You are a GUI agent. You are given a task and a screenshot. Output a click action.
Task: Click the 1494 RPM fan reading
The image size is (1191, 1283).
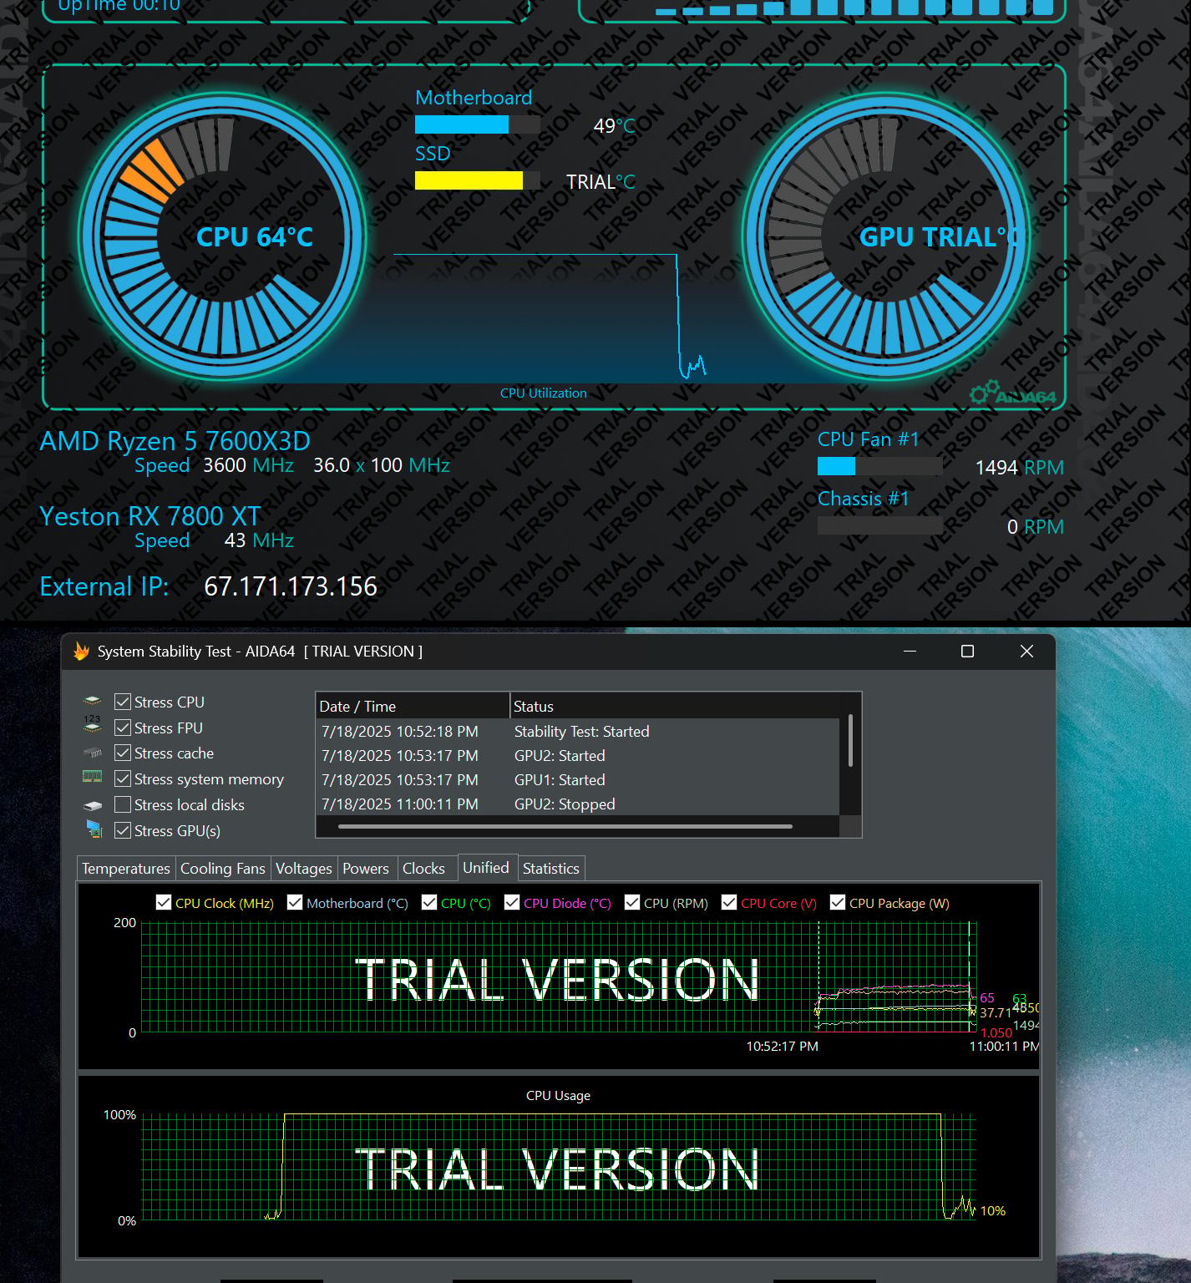coord(1020,468)
